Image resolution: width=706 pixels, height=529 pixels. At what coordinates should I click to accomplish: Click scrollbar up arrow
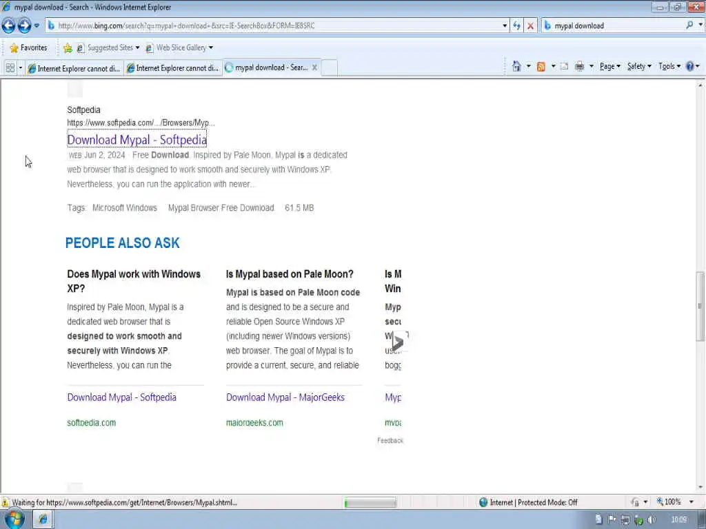coord(700,85)
